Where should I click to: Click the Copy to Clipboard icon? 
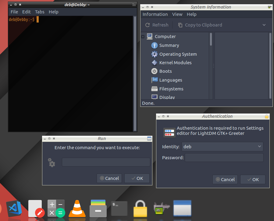coord(181,25)
